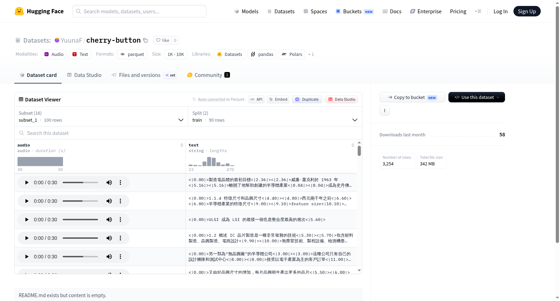Mute the first audio row
Viewport: 560px width, 301px height.
tap(109, 182)
